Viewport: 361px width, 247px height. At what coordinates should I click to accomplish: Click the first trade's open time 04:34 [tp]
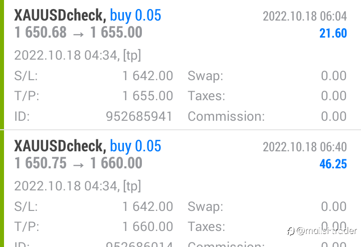click(77, 56)
